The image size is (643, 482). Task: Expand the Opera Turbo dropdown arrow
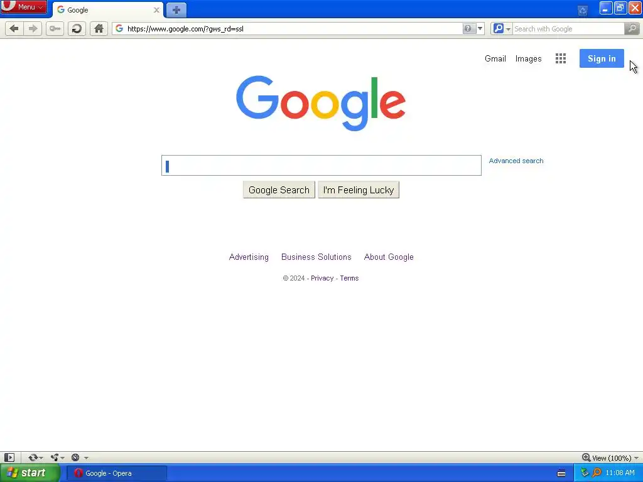point(86,458)
